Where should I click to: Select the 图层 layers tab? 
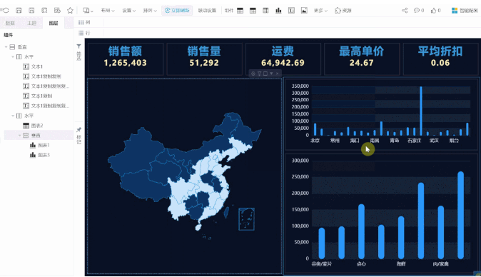(x=54, y=23)
